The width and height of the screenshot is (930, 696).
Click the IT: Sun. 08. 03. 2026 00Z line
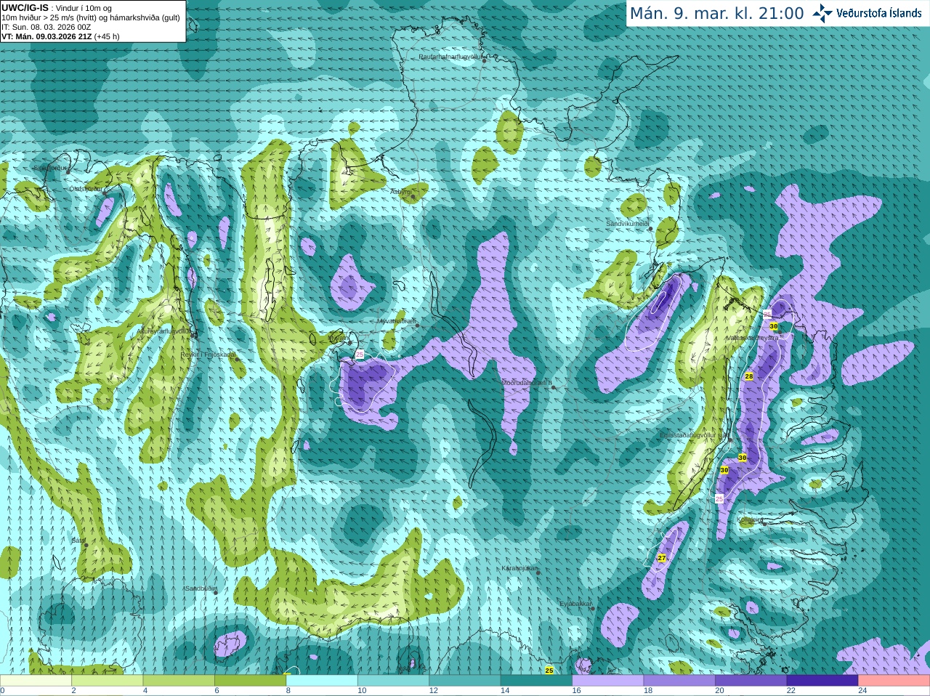click(x=46, y=27)
